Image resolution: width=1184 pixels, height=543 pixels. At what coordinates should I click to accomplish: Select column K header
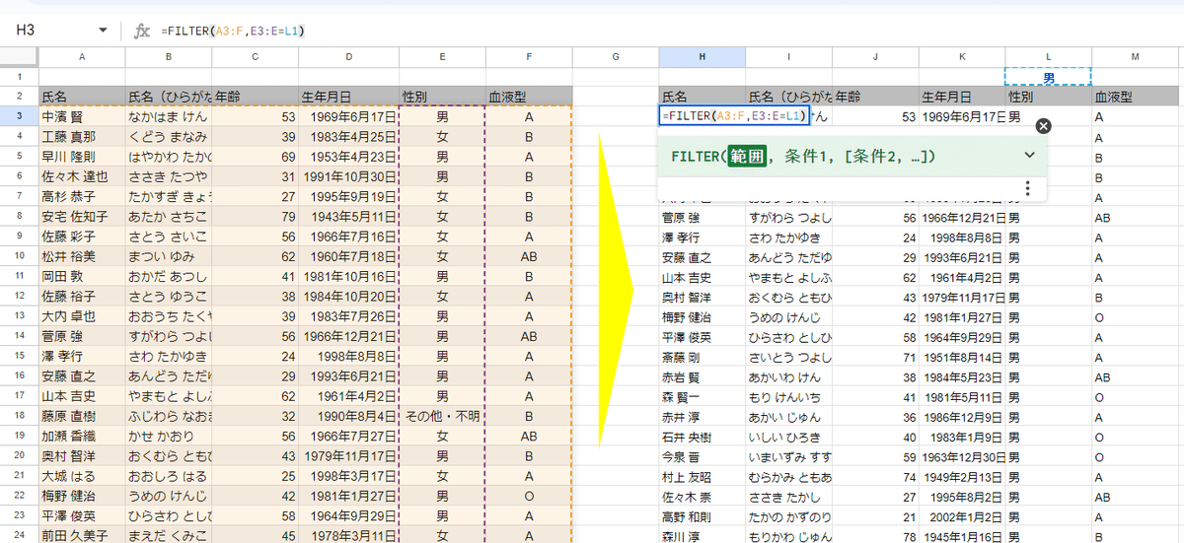(x=962, y=57)
